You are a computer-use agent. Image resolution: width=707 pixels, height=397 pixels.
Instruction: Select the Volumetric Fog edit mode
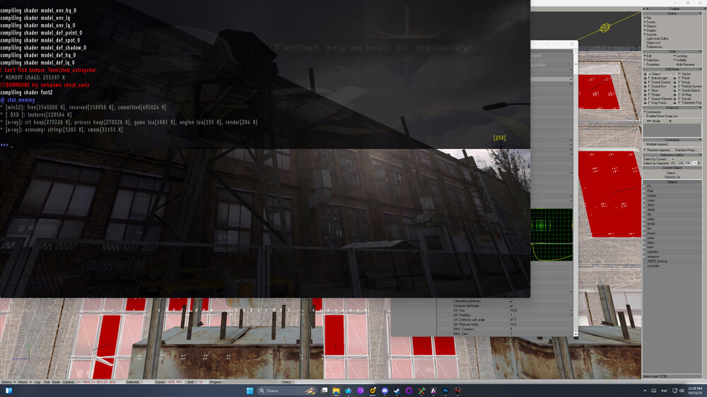pyautogui.click(x=690, y=102)
